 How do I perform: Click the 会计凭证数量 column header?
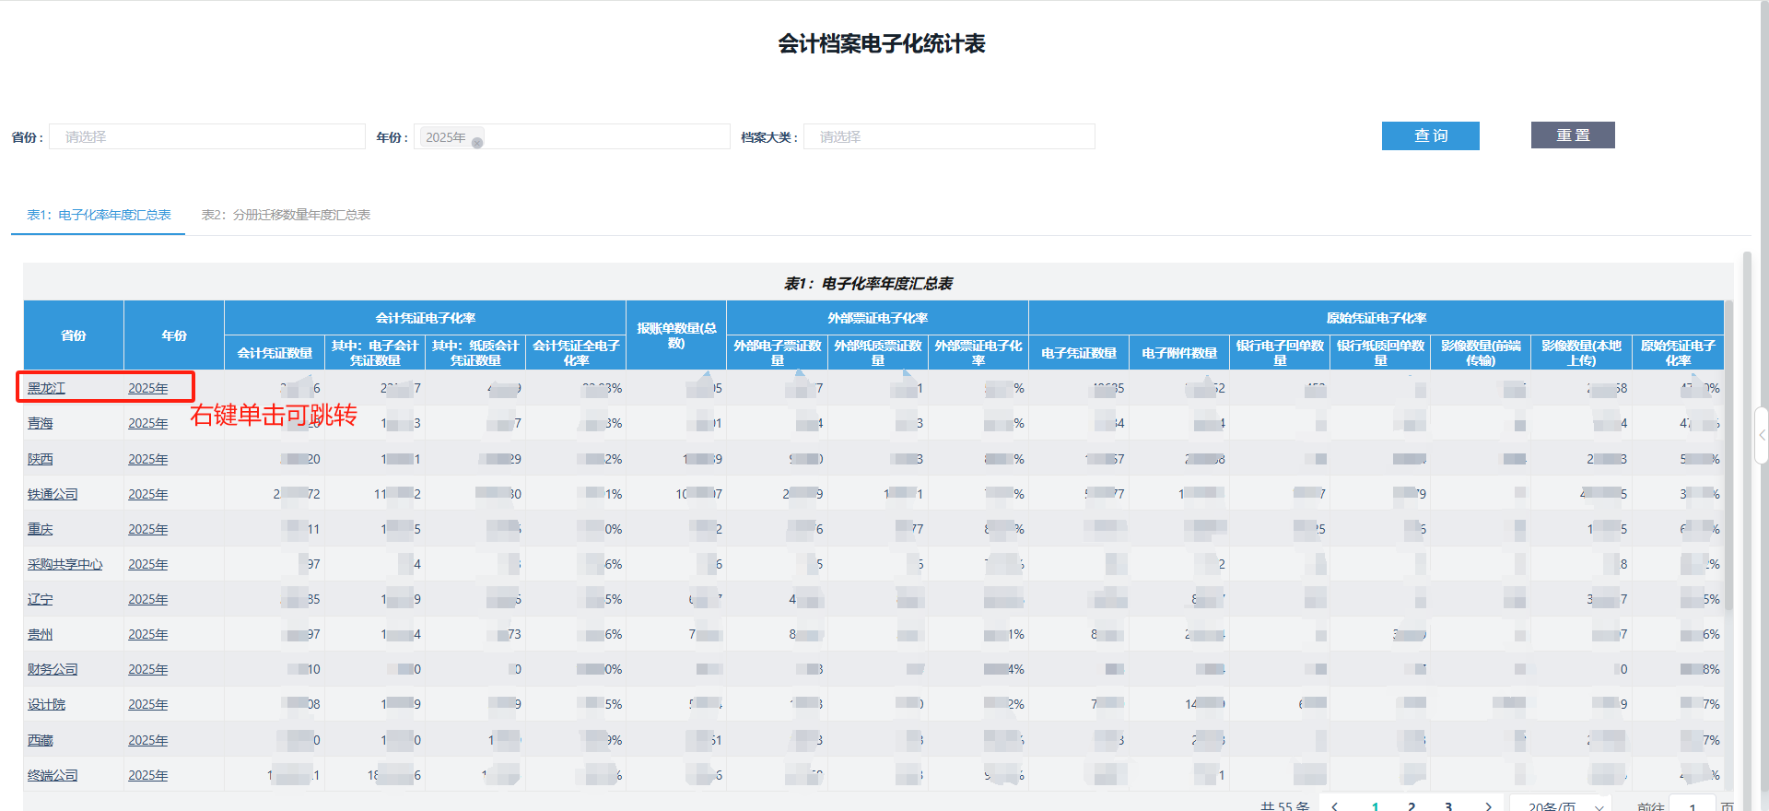point(275,353)
